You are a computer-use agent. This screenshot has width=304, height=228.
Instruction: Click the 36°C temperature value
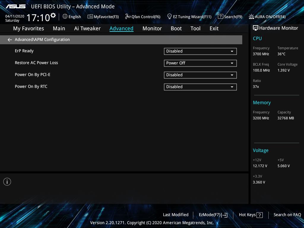click(281, 54)
